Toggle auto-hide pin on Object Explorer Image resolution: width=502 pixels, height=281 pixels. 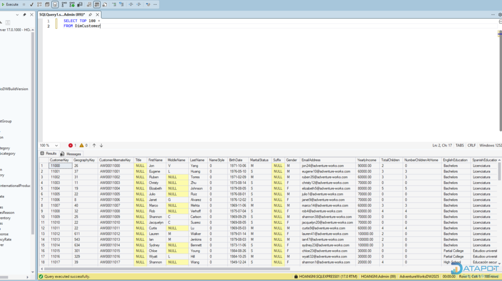coord(25,15)
